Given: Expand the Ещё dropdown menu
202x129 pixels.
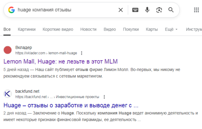Looking at the screenshot, I should (171, 29).
